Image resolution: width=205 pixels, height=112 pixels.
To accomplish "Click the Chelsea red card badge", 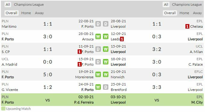I will 187,26.
